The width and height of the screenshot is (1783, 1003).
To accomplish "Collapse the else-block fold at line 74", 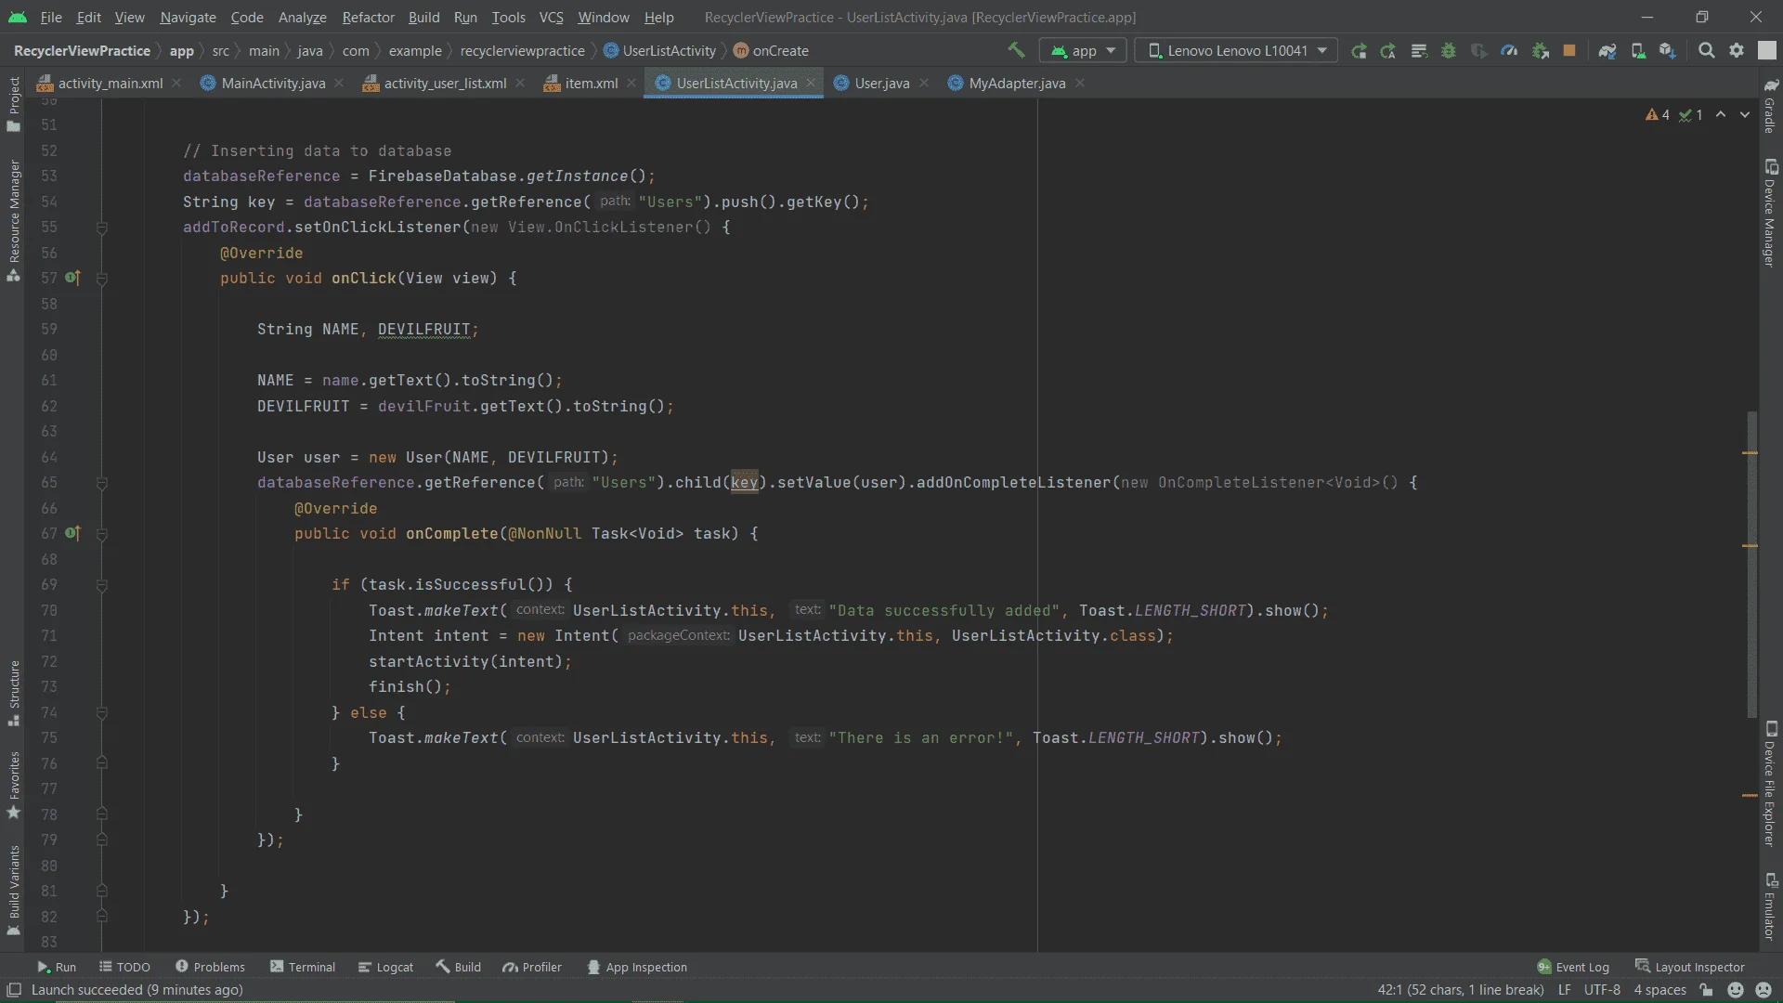I will [102, 713].
